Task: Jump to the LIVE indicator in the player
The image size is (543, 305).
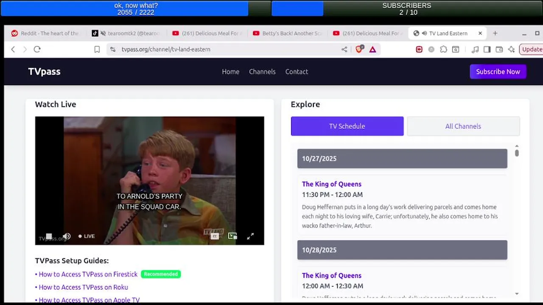Action: point(87,236)
